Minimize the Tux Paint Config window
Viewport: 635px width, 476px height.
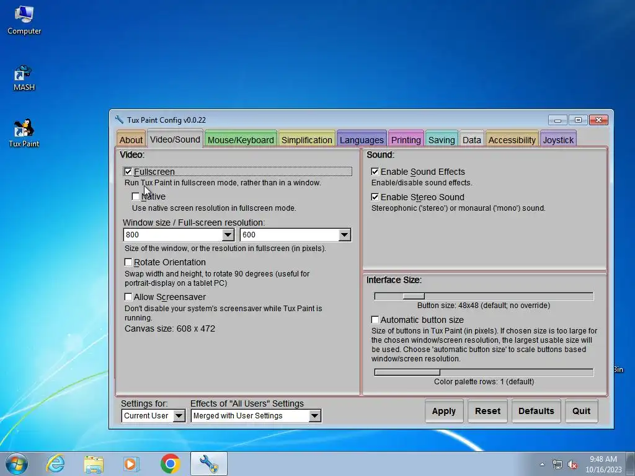[x=557, y=120]
